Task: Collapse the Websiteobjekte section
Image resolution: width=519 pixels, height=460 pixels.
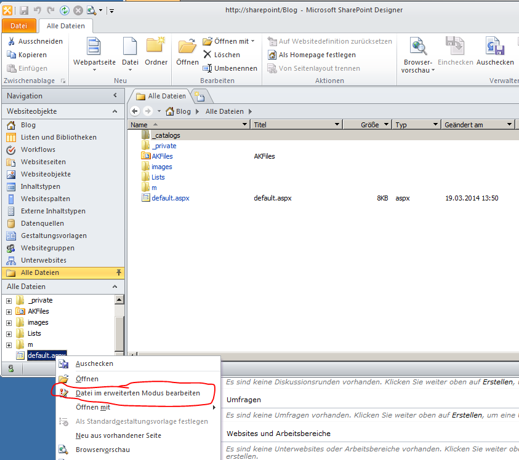Action: 115,111
